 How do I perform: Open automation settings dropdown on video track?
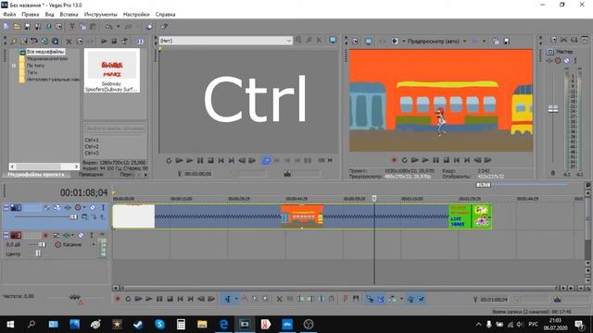[x=84, y=207]
